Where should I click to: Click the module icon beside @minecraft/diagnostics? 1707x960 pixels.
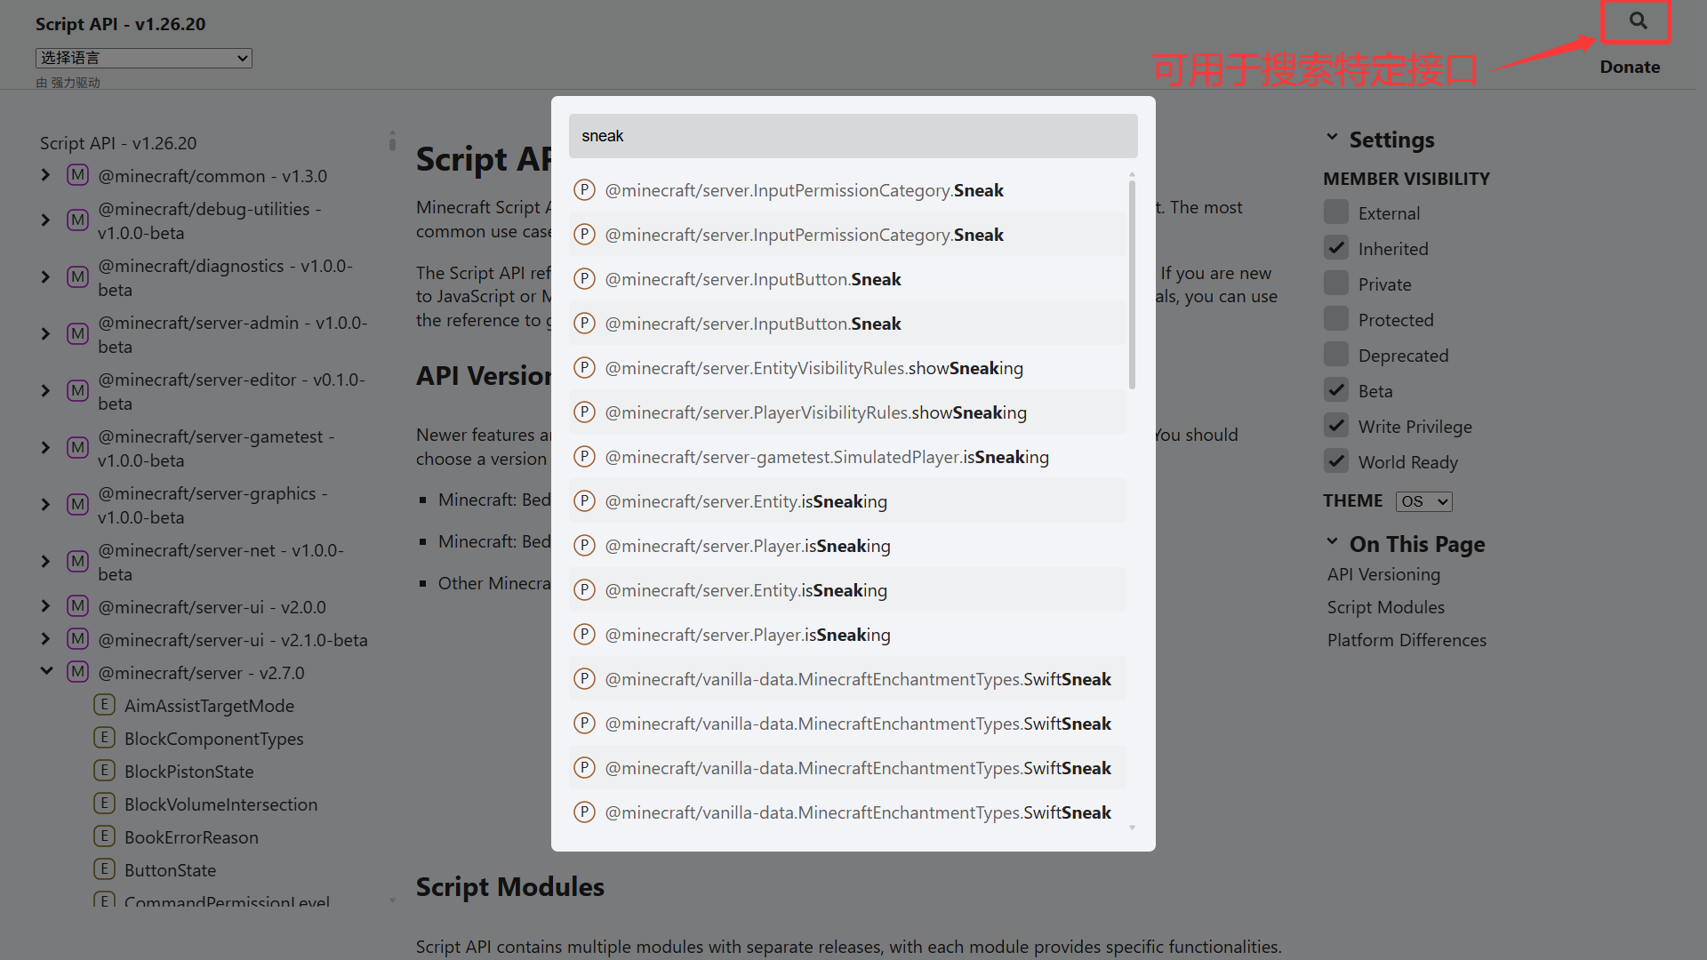[x=78, y=277]
